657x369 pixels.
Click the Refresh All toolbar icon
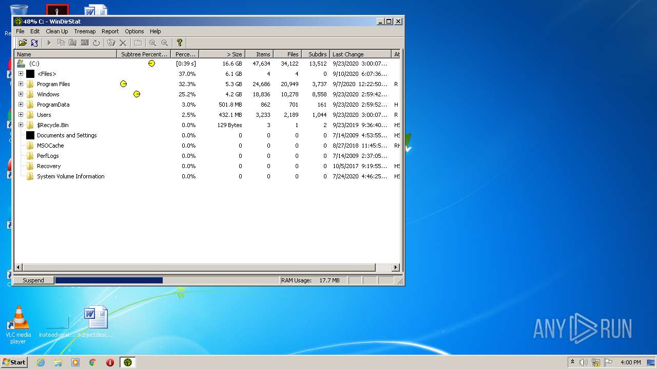point(34,43)
